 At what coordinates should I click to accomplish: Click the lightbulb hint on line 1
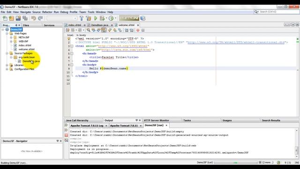click(x=69, y=38)
